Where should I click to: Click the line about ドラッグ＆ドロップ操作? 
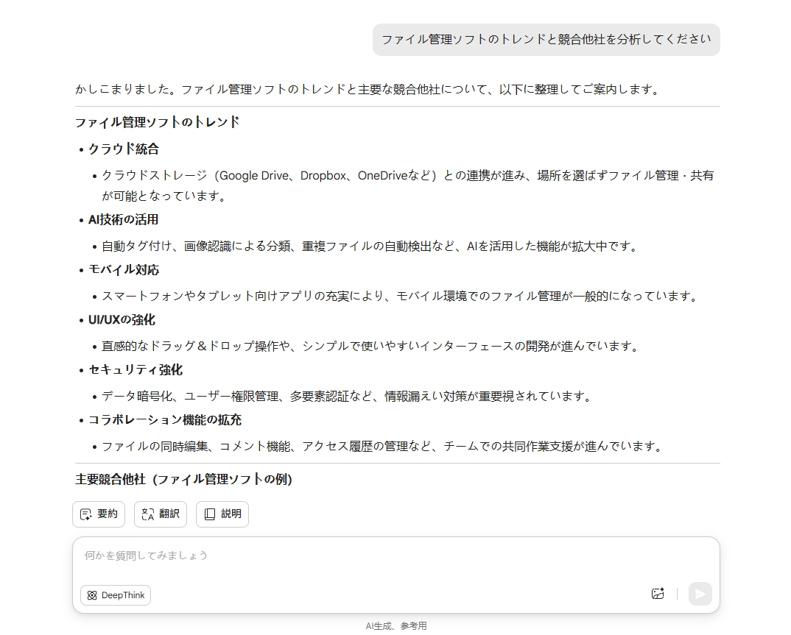pos(370,346)
